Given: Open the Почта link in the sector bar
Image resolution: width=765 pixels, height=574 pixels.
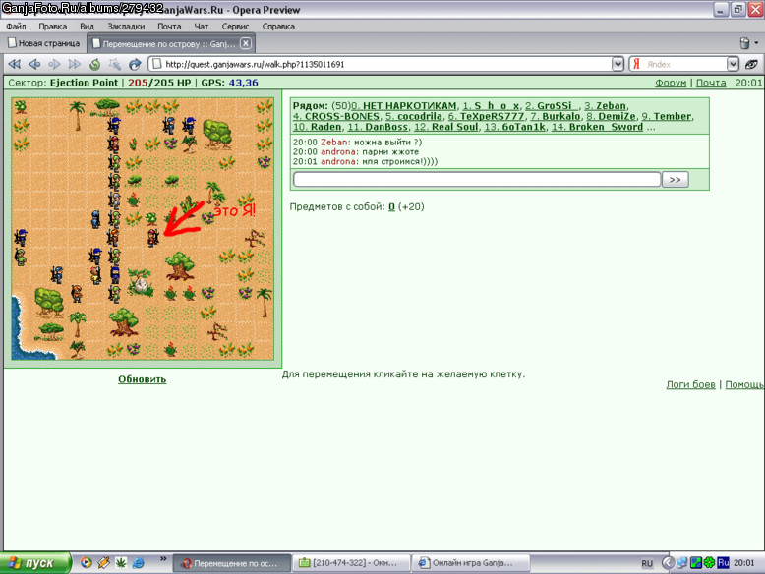Looking at the screenshot, I should (x=711, y=83).
